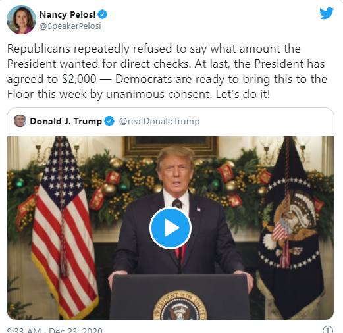Image resolution: width=343 pixels, height=333 pixels.
Task: Click Nancy Pelosi's blue verified badge
Action: (102, 14)
